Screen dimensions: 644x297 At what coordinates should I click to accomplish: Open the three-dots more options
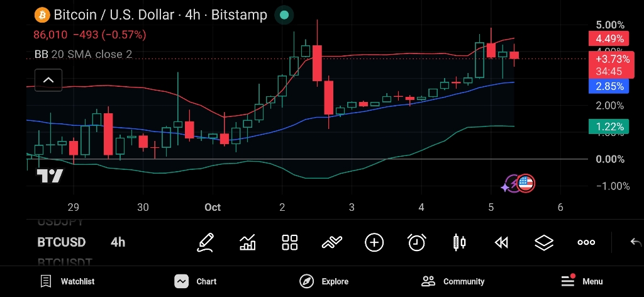pyautogui.click(x=586, y=242)
